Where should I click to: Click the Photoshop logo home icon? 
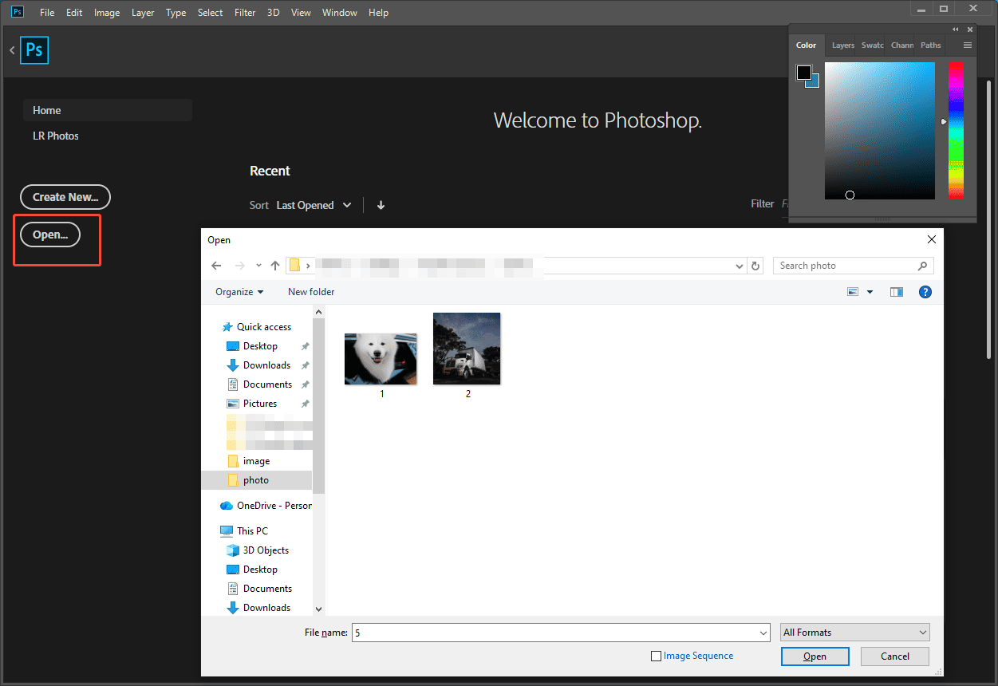[x=34, y=50]
